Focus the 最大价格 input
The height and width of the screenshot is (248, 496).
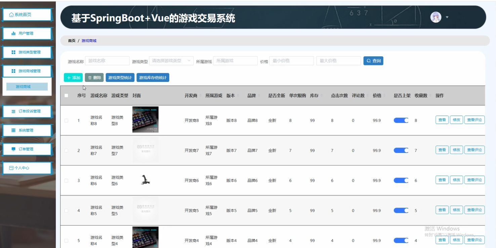click(x=338, y=61)
